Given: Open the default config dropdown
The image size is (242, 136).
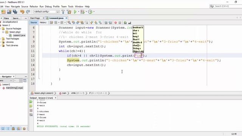Looking at the screenshot, I should (x=57, y=12).
